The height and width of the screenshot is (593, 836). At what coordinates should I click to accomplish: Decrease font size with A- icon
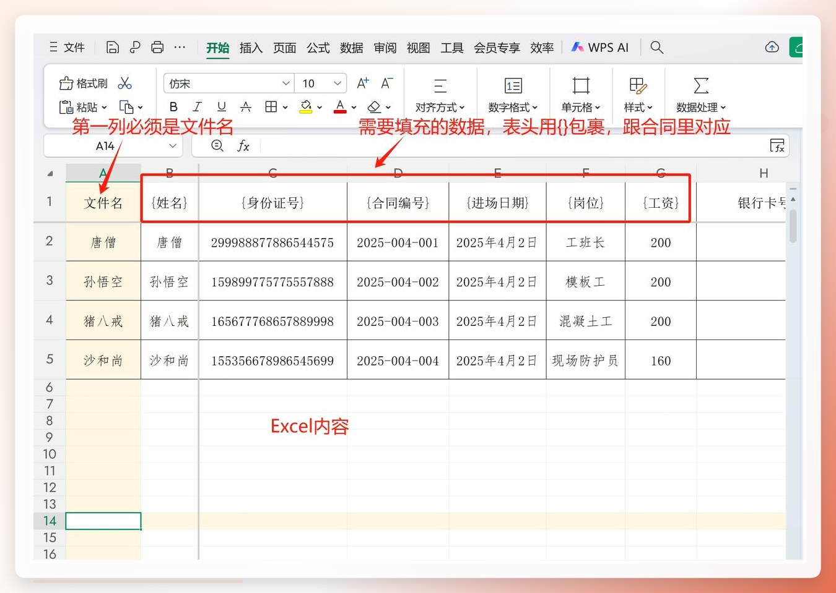[x=387, y=83]
